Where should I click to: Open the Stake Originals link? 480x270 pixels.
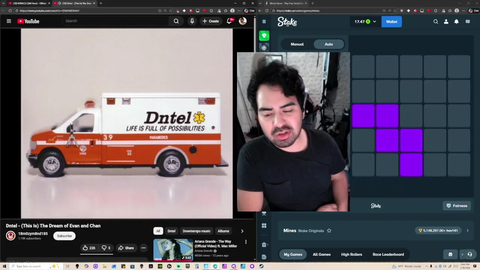tap(311, 231)
